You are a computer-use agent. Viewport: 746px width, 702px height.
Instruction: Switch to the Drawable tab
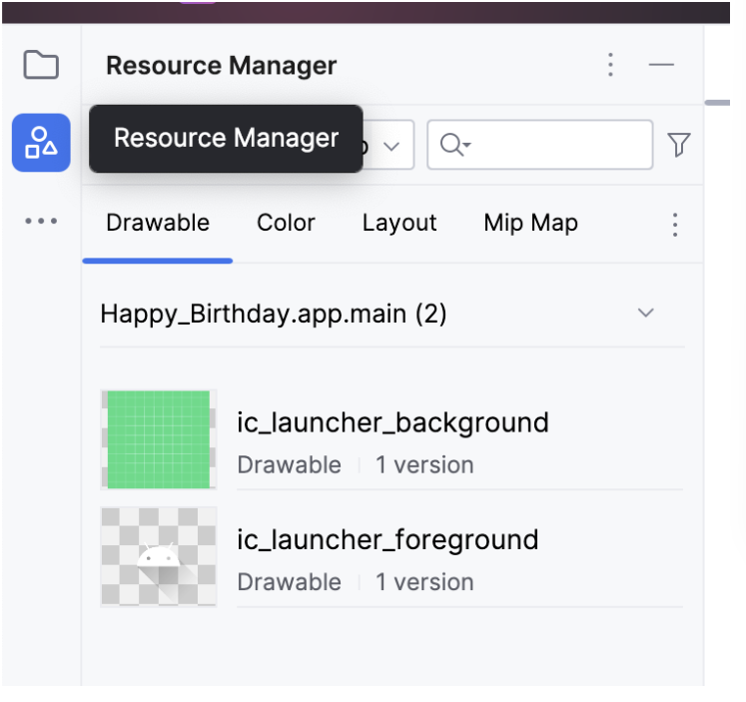[158, 223]
